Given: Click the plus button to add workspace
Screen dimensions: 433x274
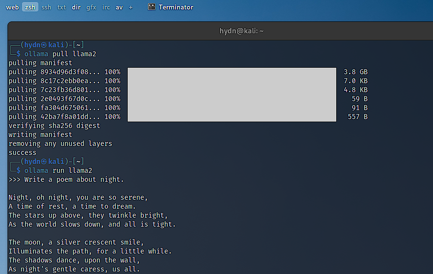Looking at the screenshot, I should click(x=131, y=7).
